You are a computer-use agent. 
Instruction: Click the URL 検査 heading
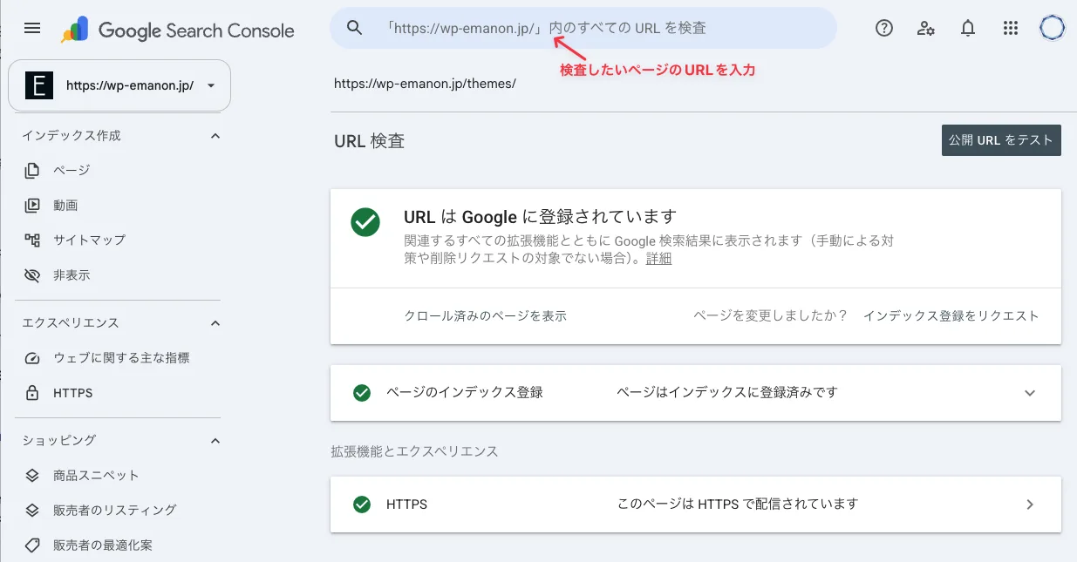[370, 140]
